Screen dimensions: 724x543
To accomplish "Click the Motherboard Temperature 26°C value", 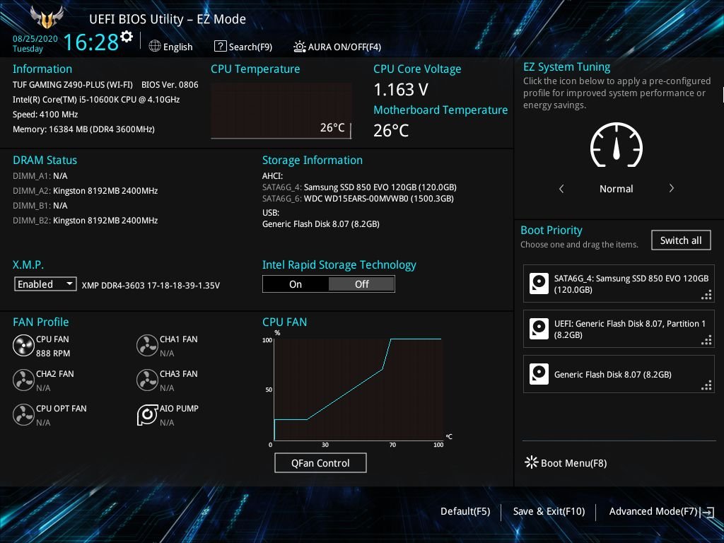I will pyautogui.click(x=391, y=130).
